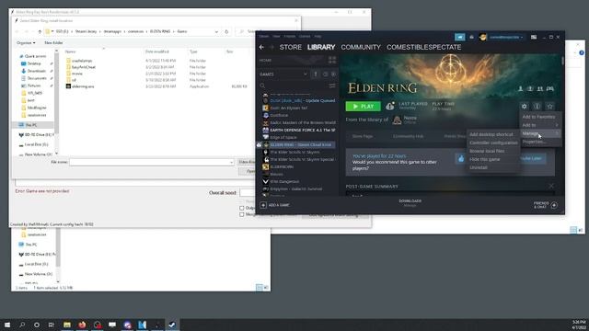Open Steam from Windows taskbar
589x331 pixels.
172,325
